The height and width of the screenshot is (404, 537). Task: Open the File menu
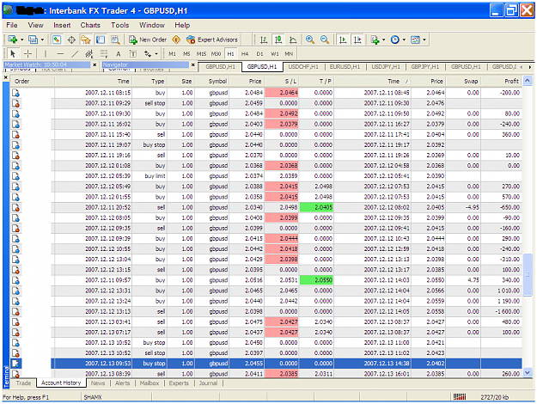12,25
